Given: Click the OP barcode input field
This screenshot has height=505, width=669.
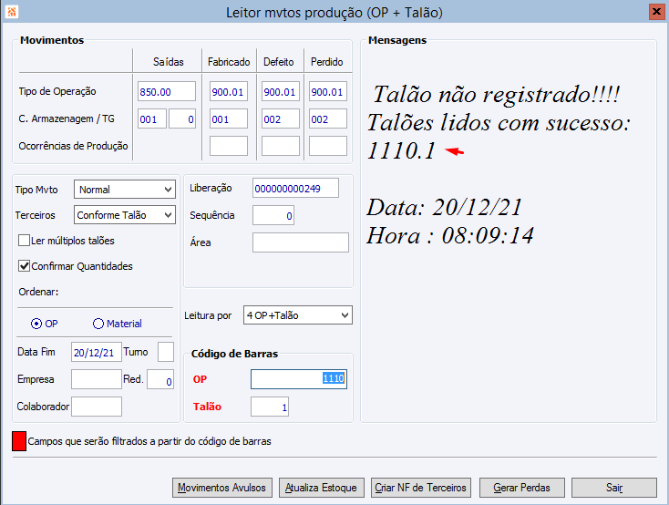Looking at the screenshot, I should (299, 379).
